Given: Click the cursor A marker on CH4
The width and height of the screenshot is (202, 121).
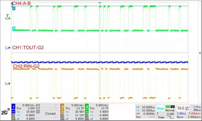Looking at the screenshot, I should tap(14, 8).
